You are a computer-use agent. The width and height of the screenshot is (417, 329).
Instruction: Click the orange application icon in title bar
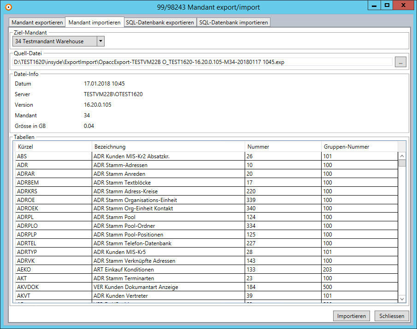pos(8,7)
